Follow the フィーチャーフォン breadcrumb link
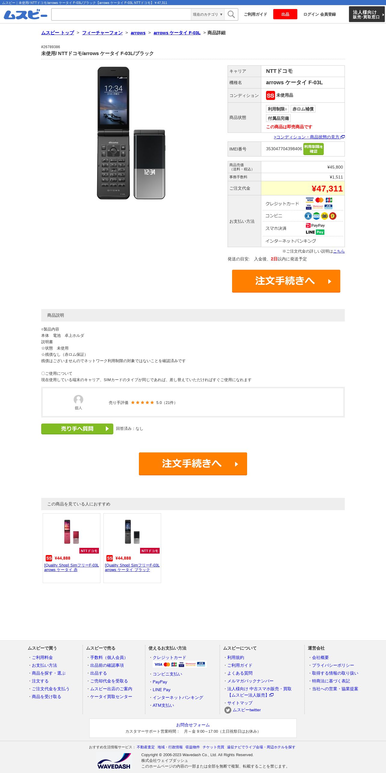Image resolution: width=386 pixels, height=773 pixels. click(x=102, y=33)
